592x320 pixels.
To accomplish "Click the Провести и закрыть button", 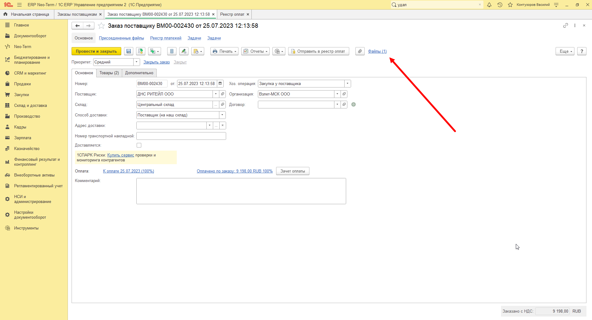I will 96,51.
